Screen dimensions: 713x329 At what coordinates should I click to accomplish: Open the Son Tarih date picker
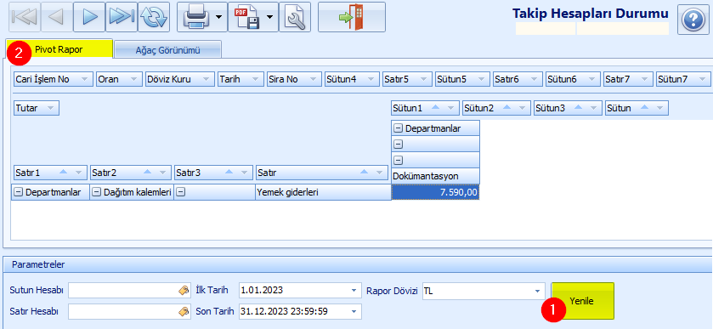click(354, 311)
